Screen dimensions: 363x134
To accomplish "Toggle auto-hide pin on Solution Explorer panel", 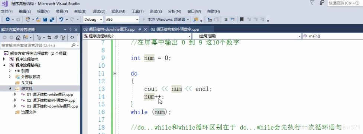I will pos(70,30).
